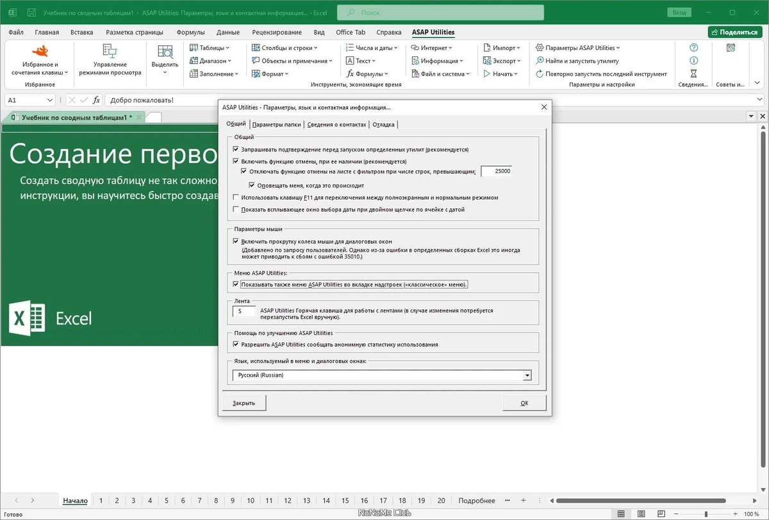Enable date picker popup checkbox
Viewport: 769px width, 520px height.
[x=236, y=209]
